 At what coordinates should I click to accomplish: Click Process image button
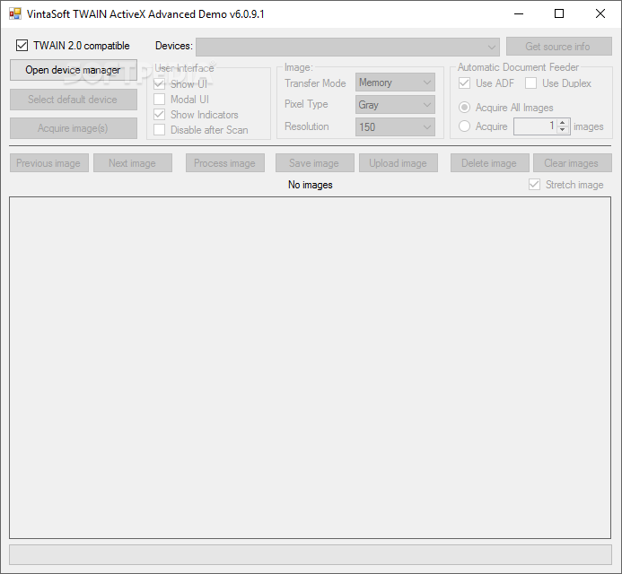point(225,163)
